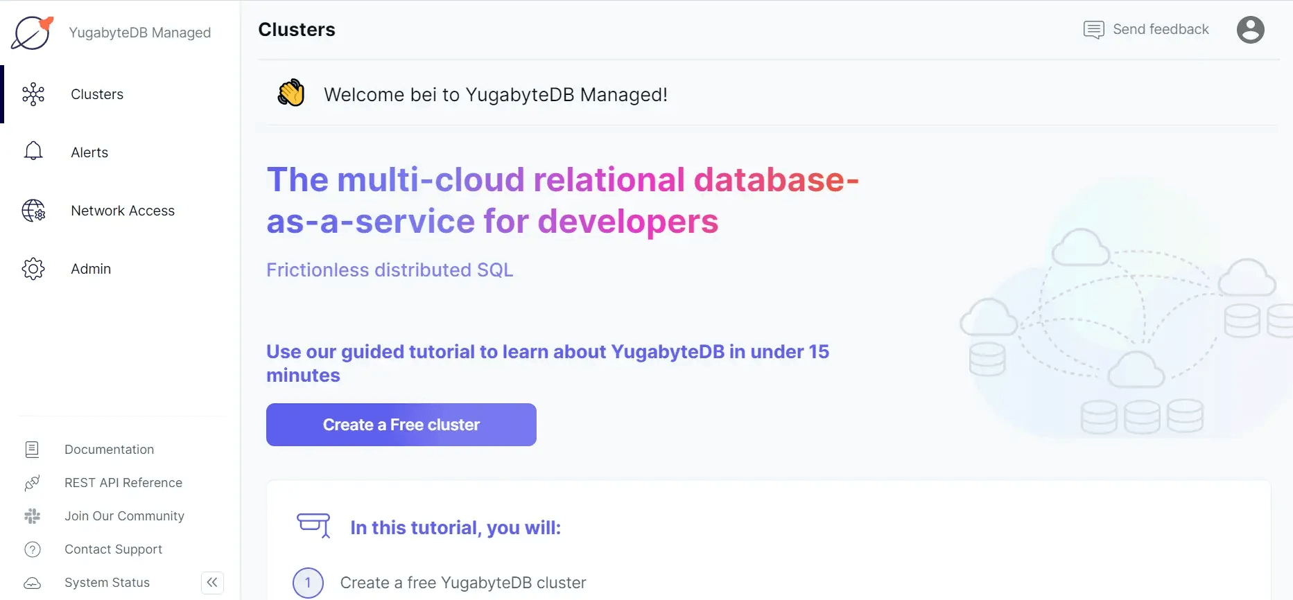Image resolution: width=1293 pixels, height=600 pixels.
Task: Click the System Status cloud icon
Action: coord(32,583)
